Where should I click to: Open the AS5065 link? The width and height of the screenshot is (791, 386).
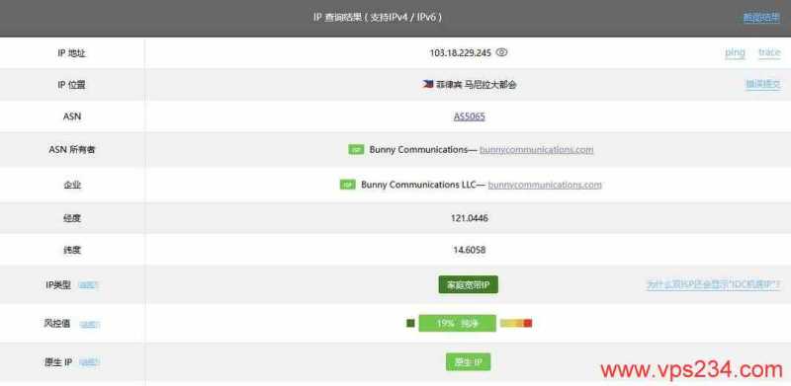[x=469, y=116]
